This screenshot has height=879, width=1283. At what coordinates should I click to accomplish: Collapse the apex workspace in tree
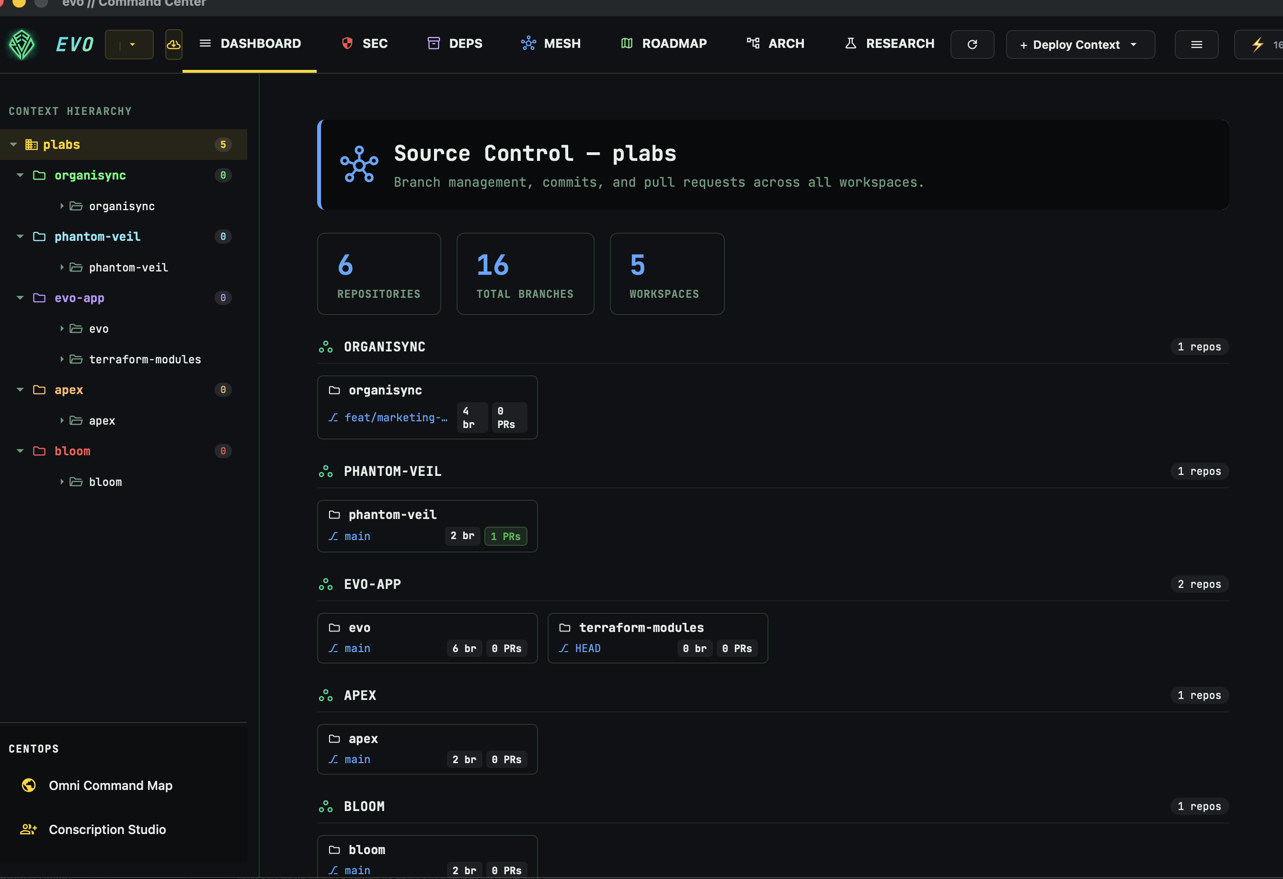pos(21,390)
